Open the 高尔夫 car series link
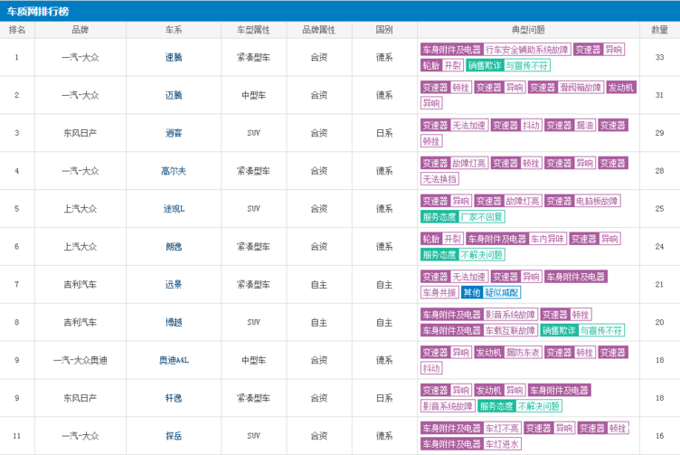The width and height of the screenshot is (680, 455). (174, 171)
